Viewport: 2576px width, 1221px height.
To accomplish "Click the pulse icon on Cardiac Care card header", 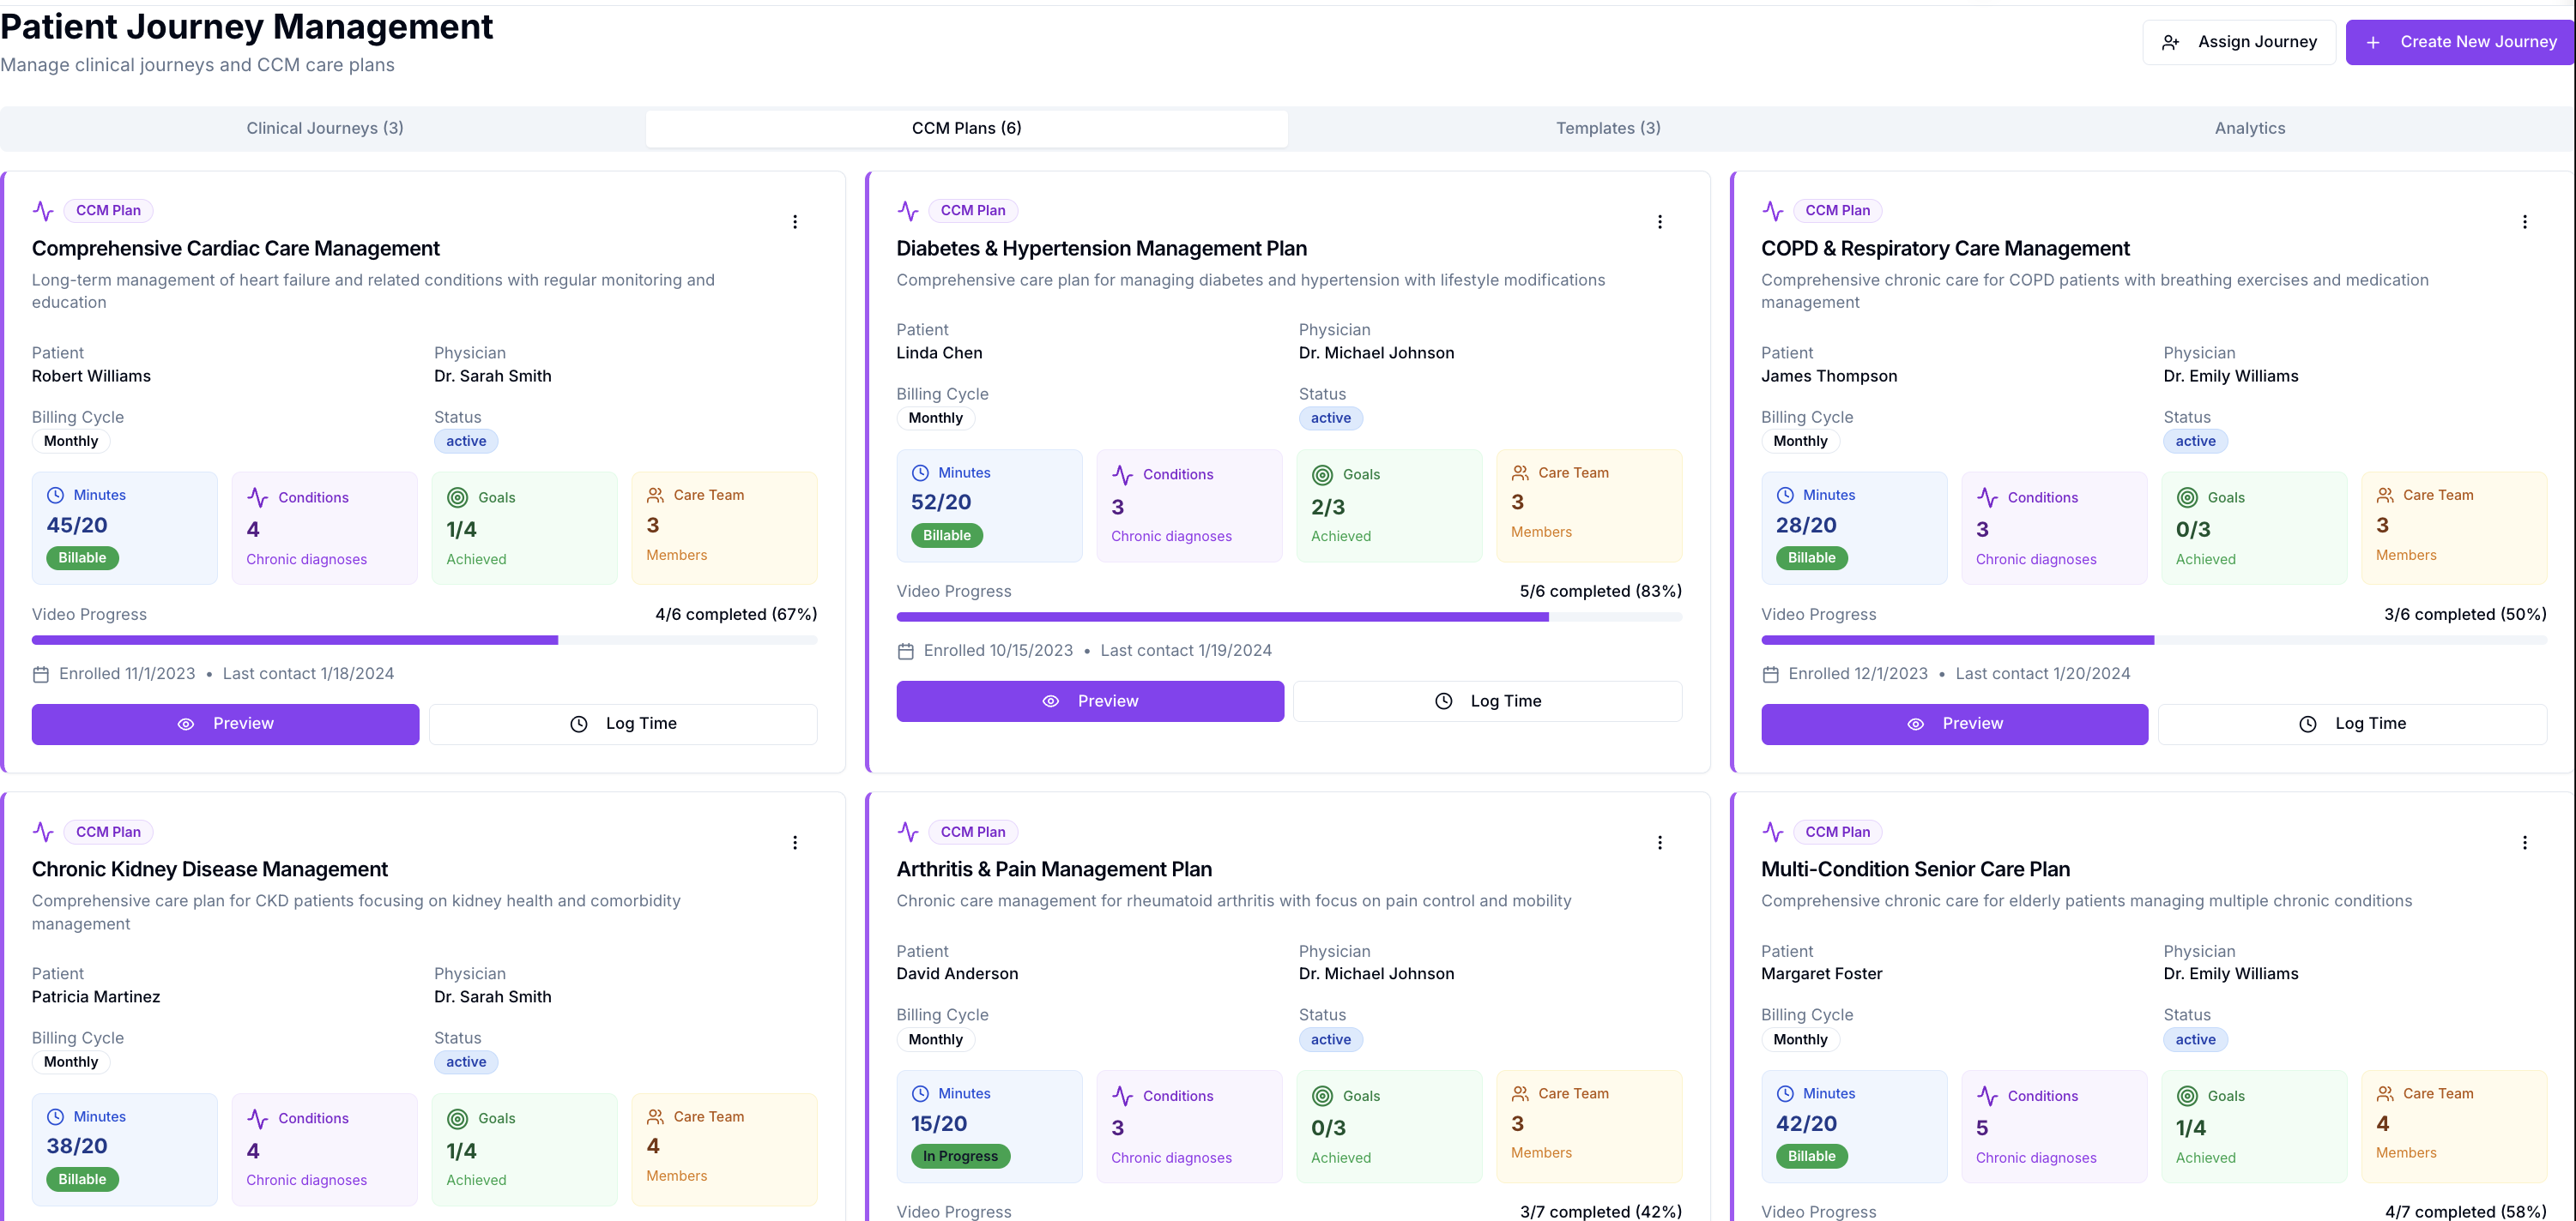I will [43, 211].
